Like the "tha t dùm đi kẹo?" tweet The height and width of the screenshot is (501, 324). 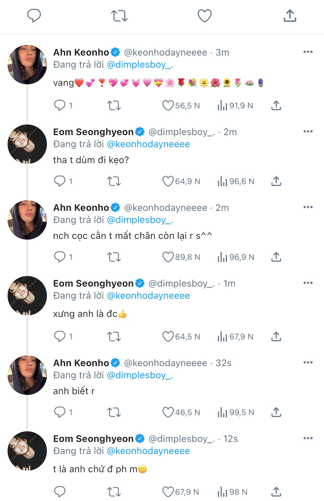(x=168, y=181)
